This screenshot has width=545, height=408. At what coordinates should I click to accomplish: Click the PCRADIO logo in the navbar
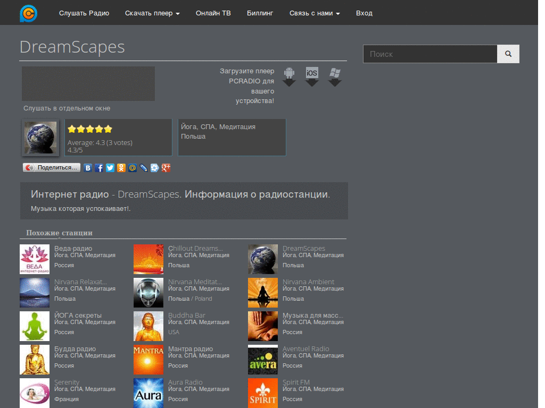pyautogui.click(x=29, y=13)
